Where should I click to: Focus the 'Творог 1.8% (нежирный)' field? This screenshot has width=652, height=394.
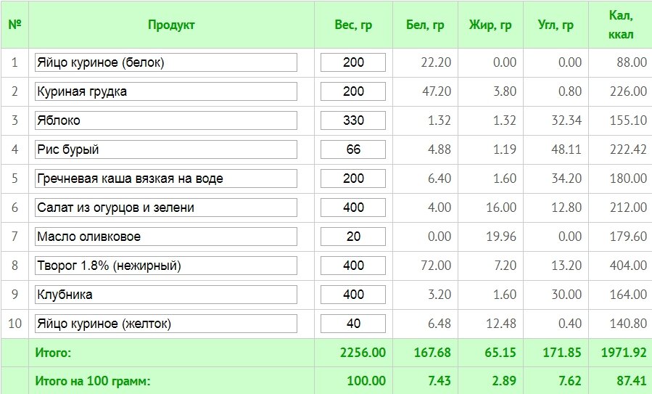click(x=166, y=266)
